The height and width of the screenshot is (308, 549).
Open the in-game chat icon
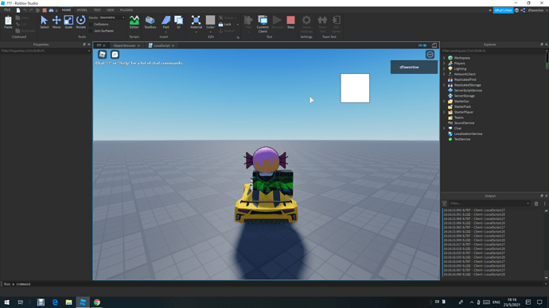point(115,55)
